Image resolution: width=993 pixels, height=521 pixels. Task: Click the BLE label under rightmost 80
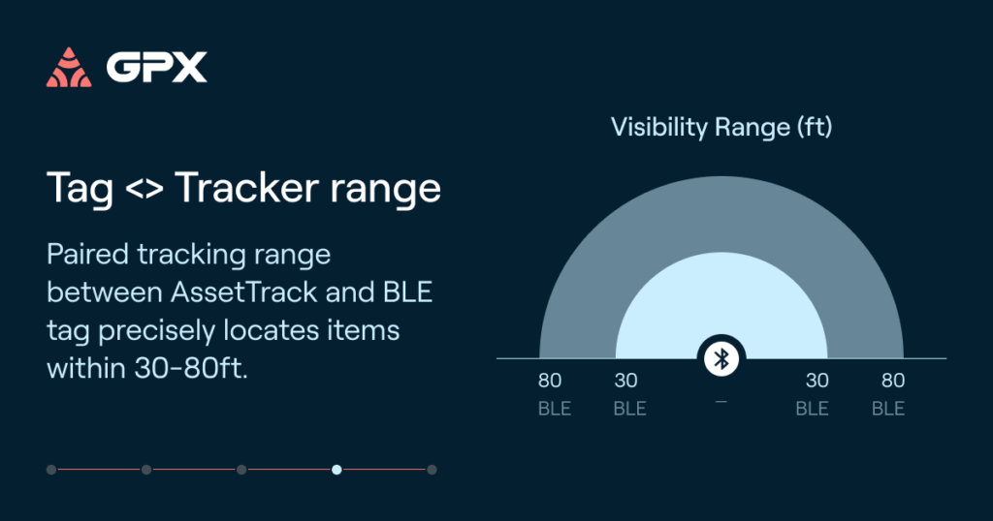888,409
